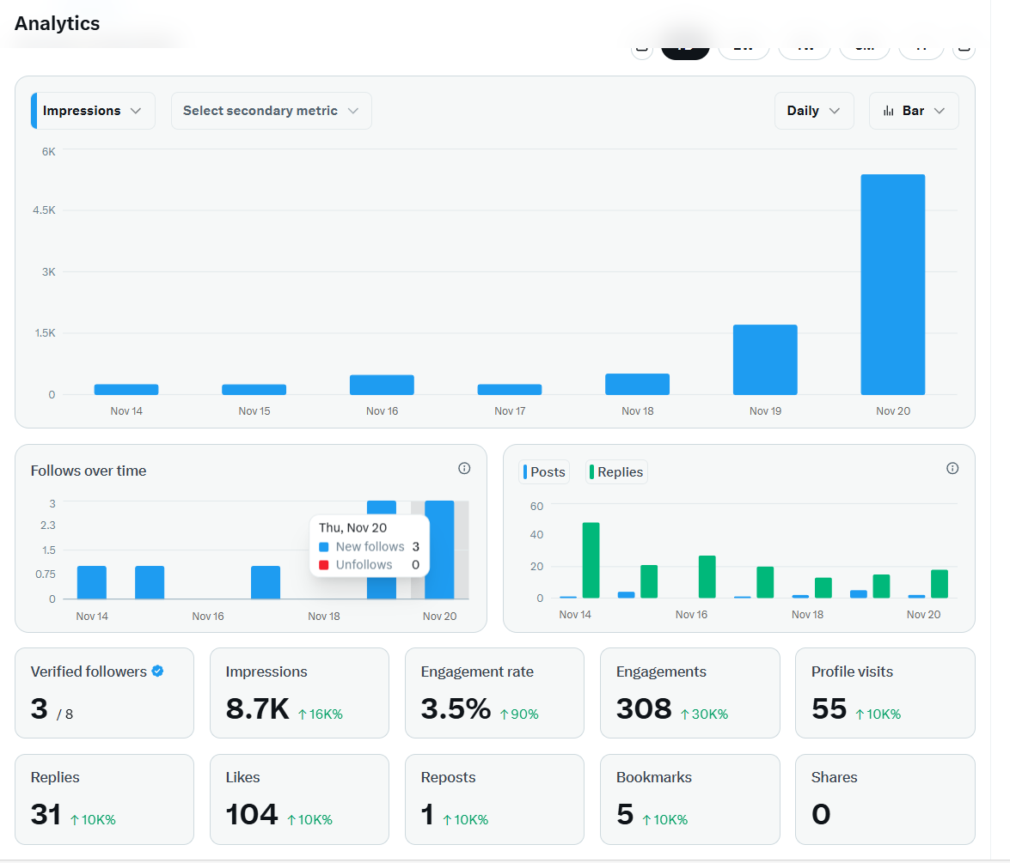Viewport: 1010px width, 863px height.
Task: Click the info icon beside Posts and Replies
Action: click(952, 469)
